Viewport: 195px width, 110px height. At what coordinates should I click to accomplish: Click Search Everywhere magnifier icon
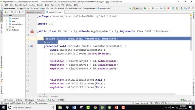189,8
